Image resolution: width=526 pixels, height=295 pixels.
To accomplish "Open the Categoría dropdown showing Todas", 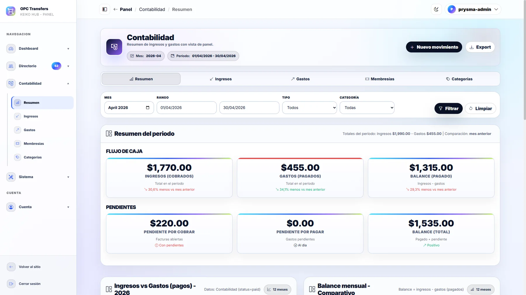I will (367, 108).
